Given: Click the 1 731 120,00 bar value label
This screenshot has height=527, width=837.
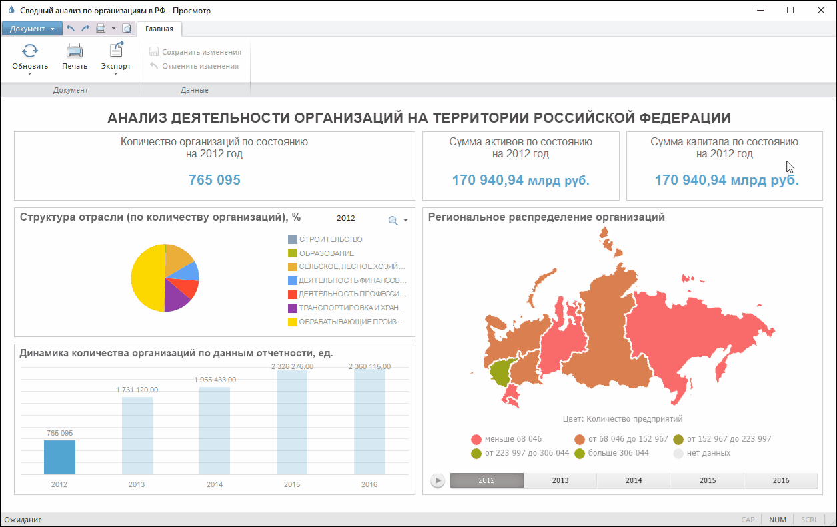Looking at the screenshot, I should tap(137, 390).
